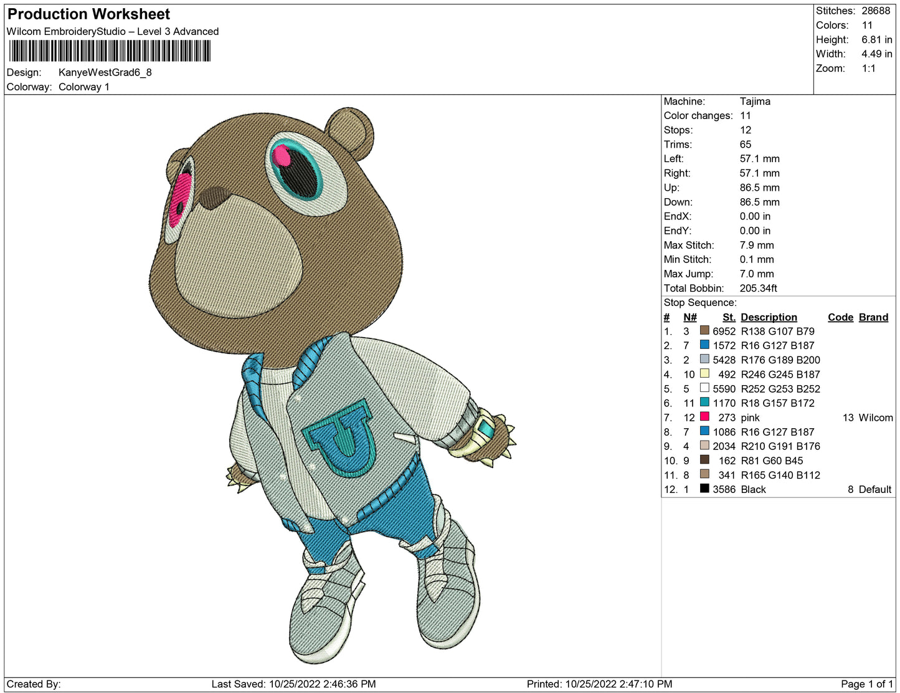Select the "Default" brand entry
This screenshot has height=693, width=900.
click(x=875, y=489)
